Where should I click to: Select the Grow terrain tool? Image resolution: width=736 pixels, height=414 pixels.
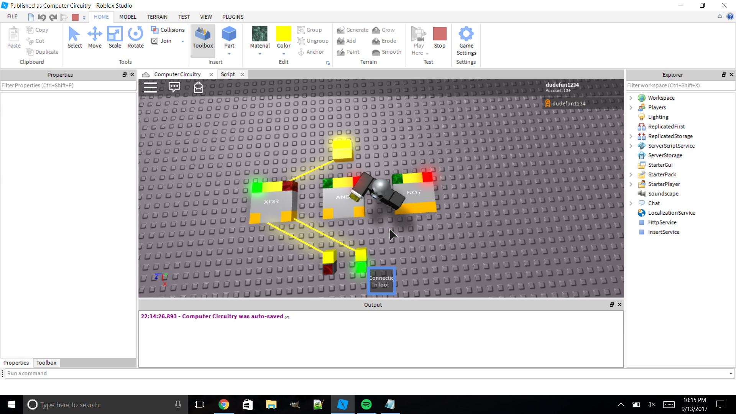[383, 30]
